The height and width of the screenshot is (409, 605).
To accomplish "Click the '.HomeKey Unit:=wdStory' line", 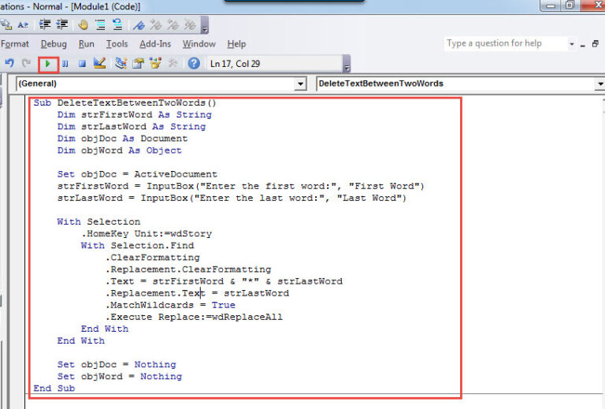I will tap(147, 233).
